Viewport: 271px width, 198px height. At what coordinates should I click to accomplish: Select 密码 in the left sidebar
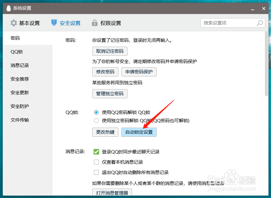click(28, 38)
